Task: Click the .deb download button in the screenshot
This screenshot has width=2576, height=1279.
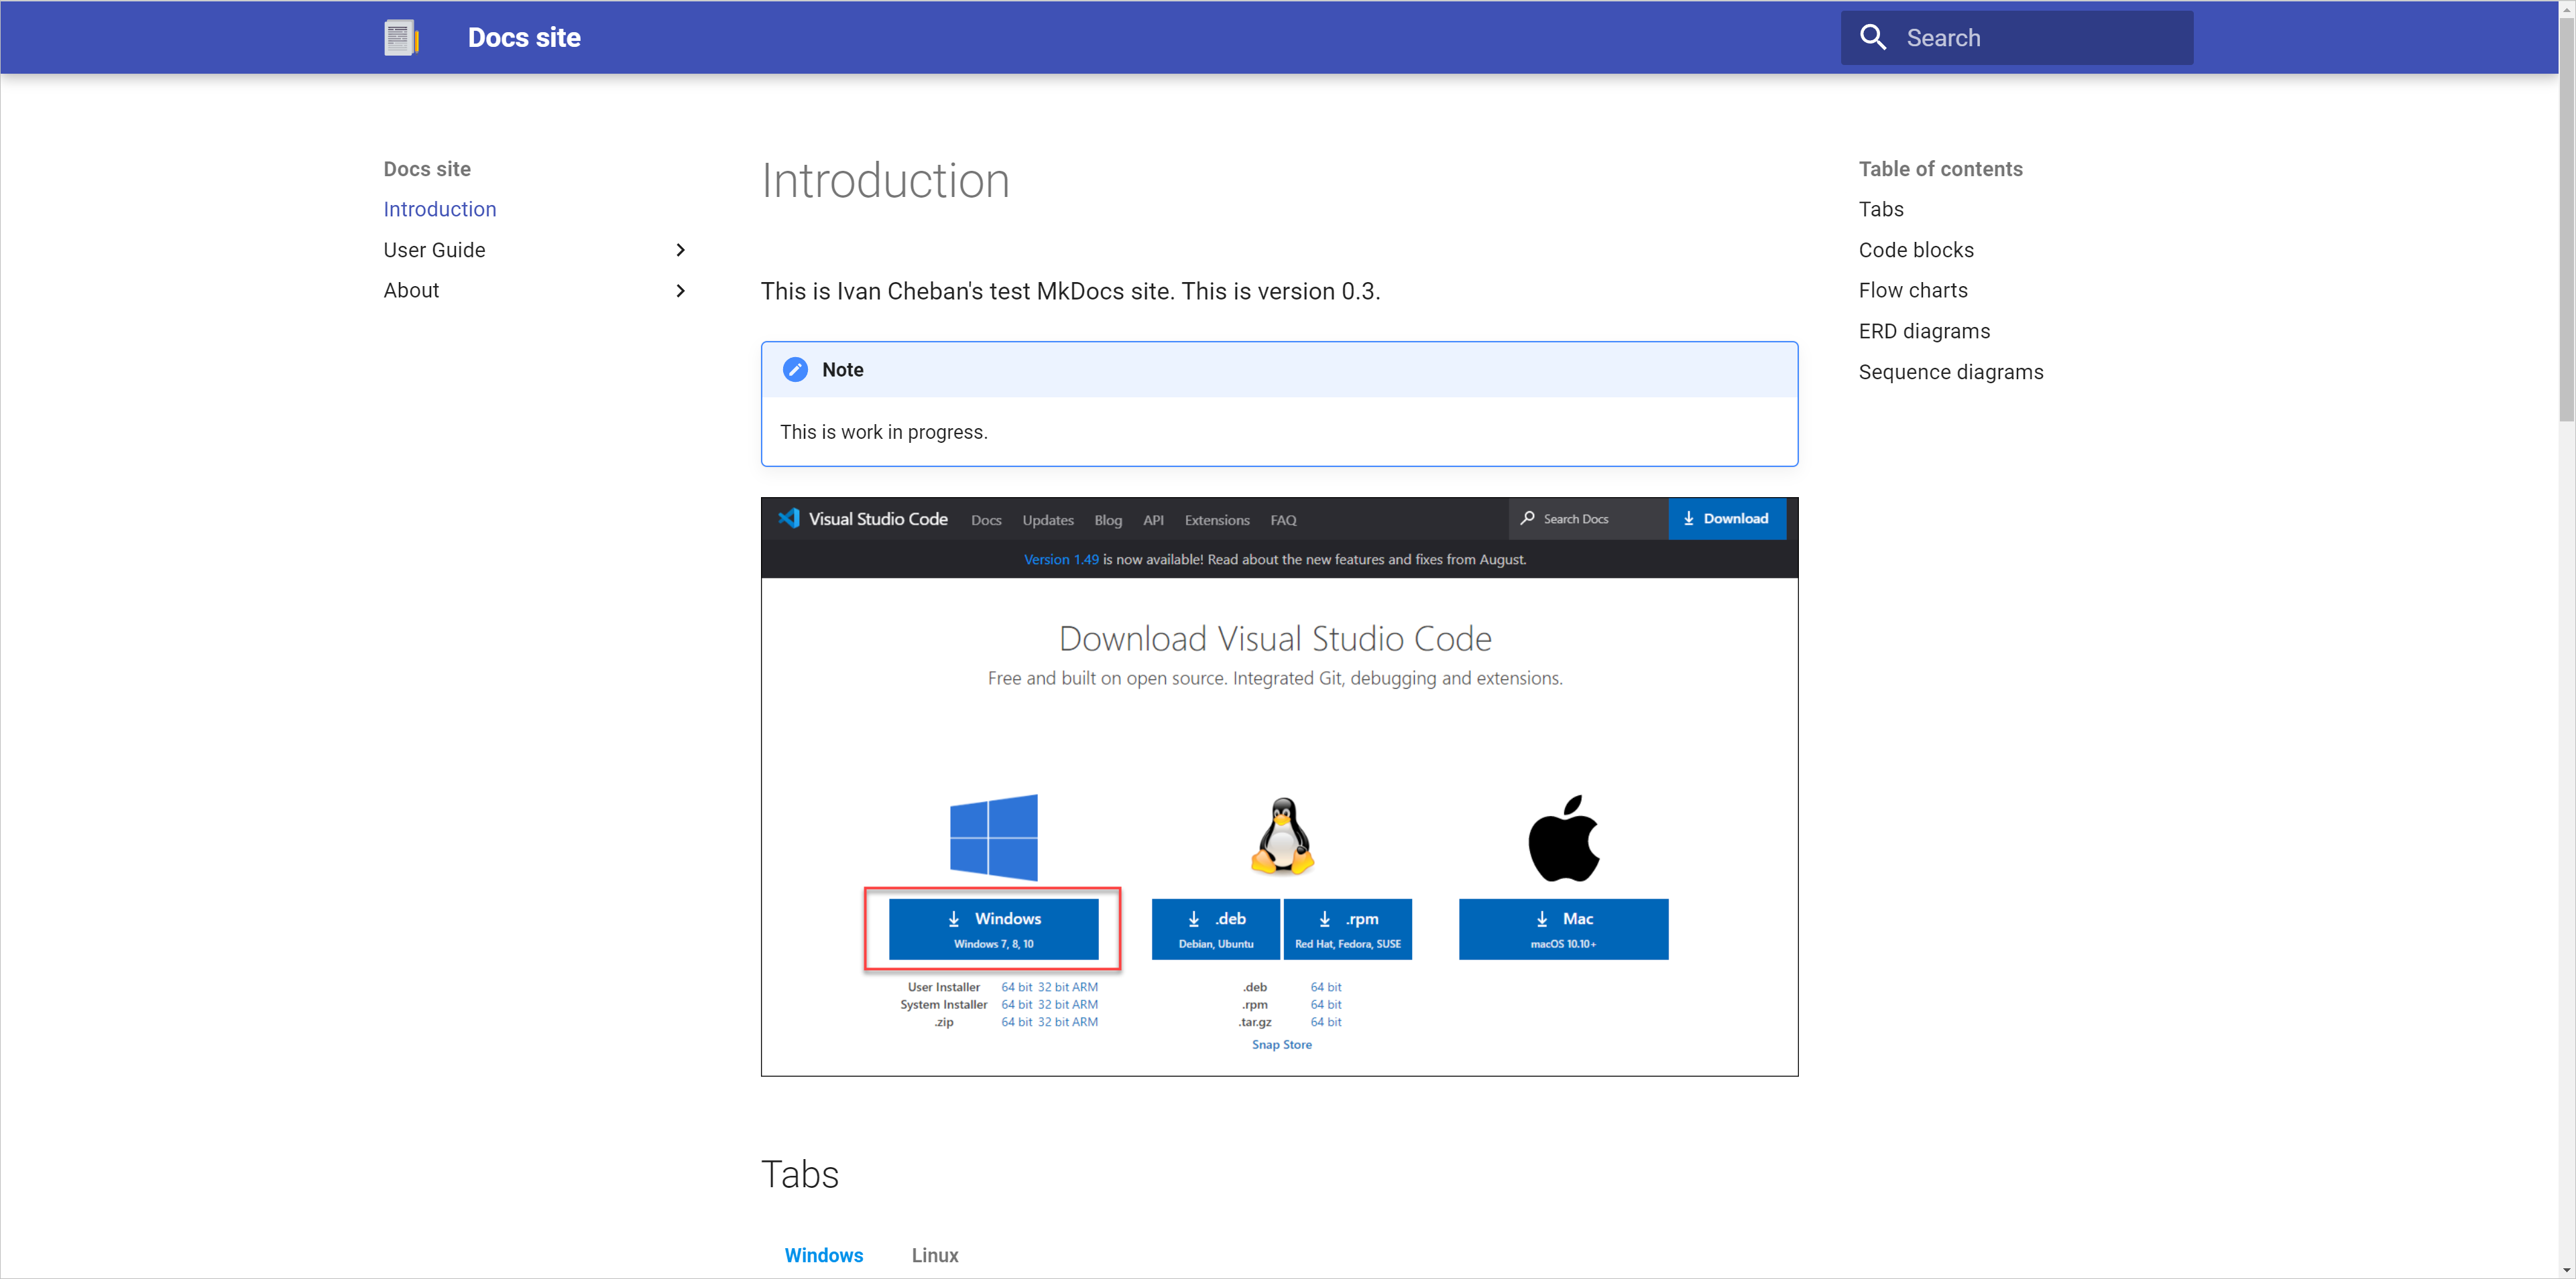Action: pyautogui.click(x=1215, y=929)
